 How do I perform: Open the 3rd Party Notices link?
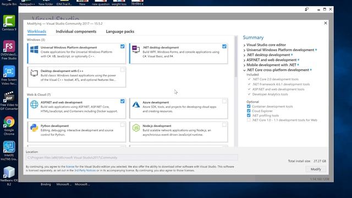click(85, 170)
